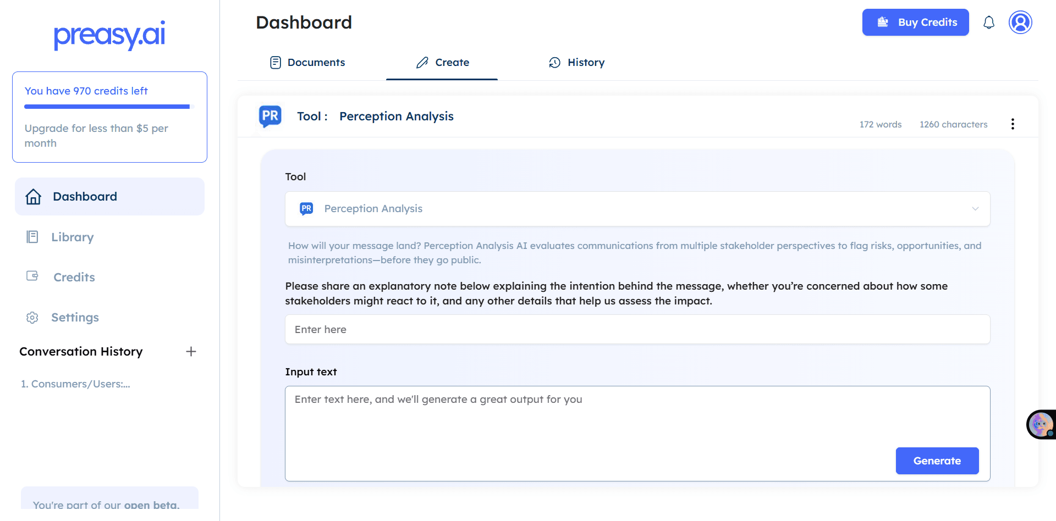Click the PR Perception Analysis tool icon
This screenshot has height=521, width=1056.
[x=270, y=116]
